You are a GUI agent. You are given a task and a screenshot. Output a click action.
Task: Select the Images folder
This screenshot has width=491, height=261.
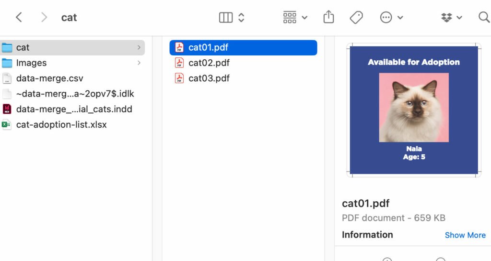[x=31, y=63]
